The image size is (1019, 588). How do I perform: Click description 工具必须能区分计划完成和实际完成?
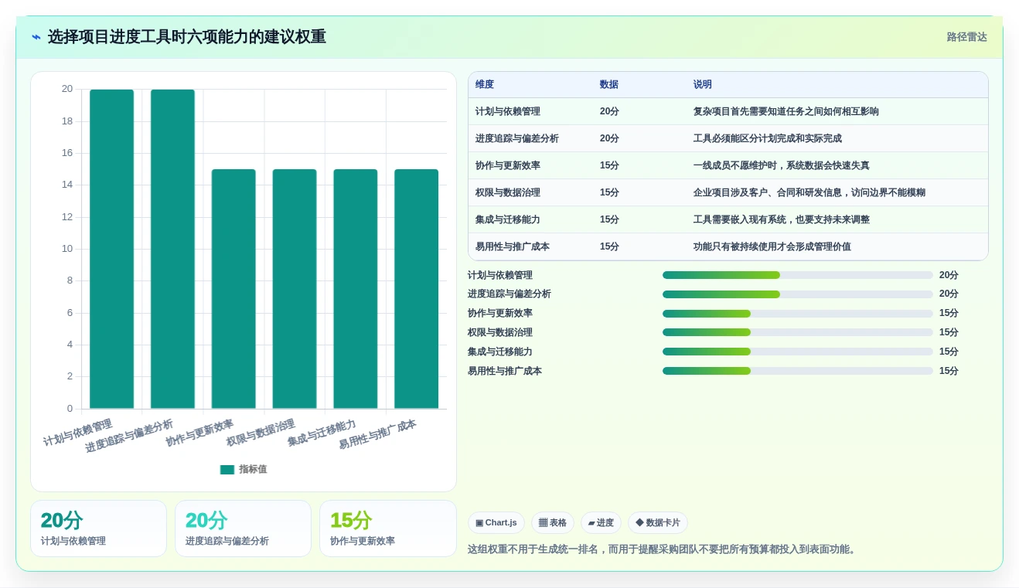(x=768, y=138)
